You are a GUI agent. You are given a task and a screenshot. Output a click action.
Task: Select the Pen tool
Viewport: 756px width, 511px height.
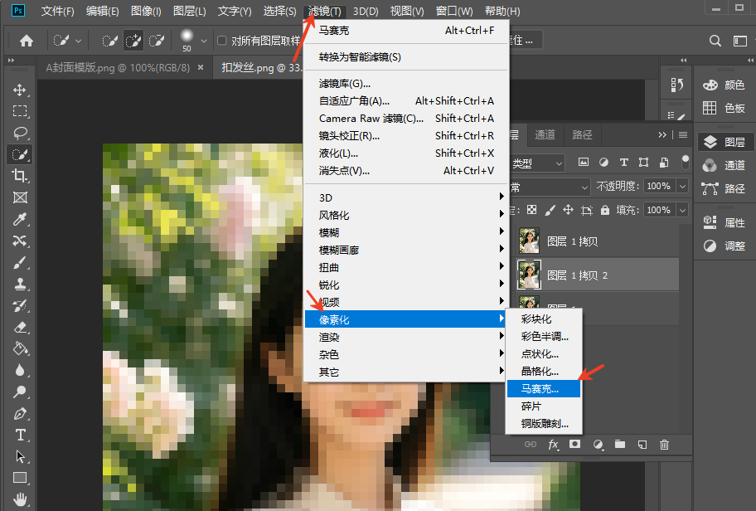pos(20,414)
